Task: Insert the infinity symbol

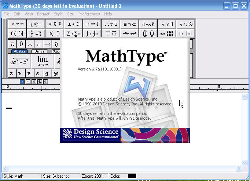Action: (x=30, y=44)
